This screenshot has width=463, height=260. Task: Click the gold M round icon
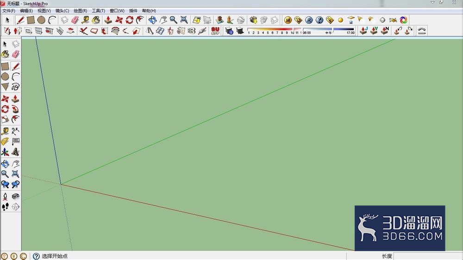point(288,20)
